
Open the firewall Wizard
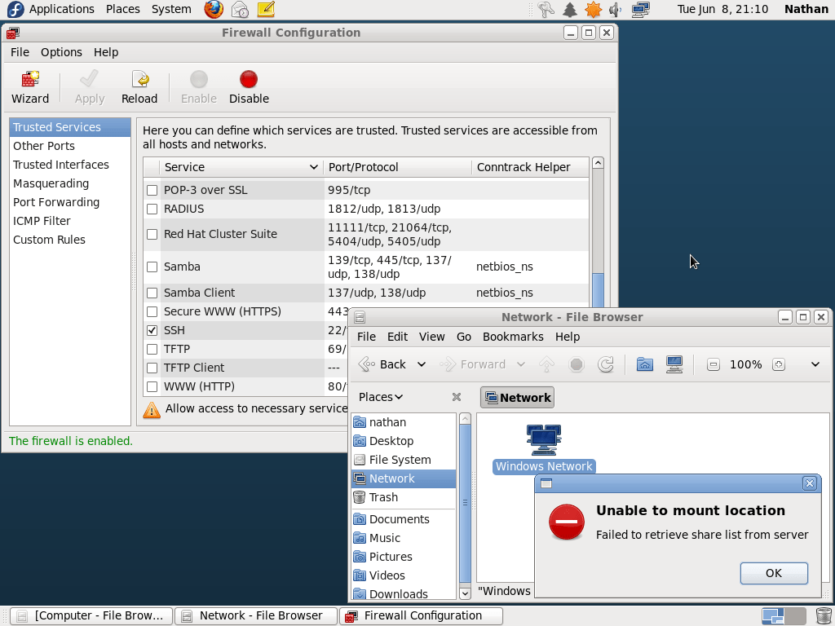(29, 86)
